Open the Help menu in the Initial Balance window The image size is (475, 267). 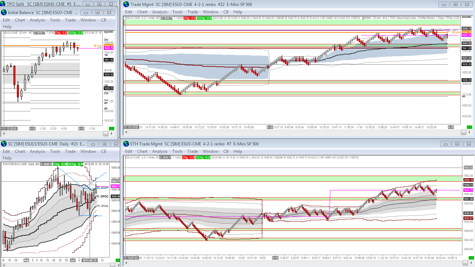coord(7,27)
